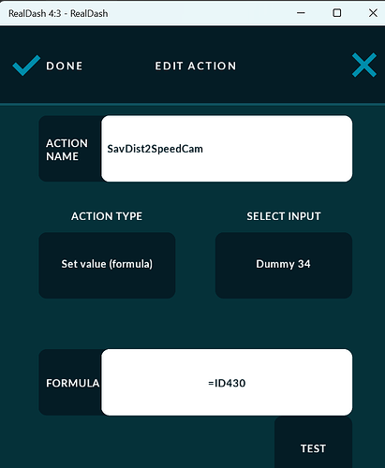This screenshot has width=385, height=468.
Task: Click the RealDash 4:3 title bar text
Action: [x=58, y=13]
